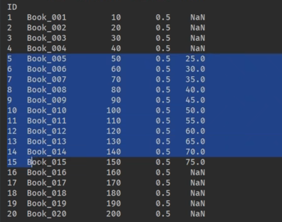Click the Book_012 entry
The height and width of the screenshot is (222, 282).
click(47, 131)
